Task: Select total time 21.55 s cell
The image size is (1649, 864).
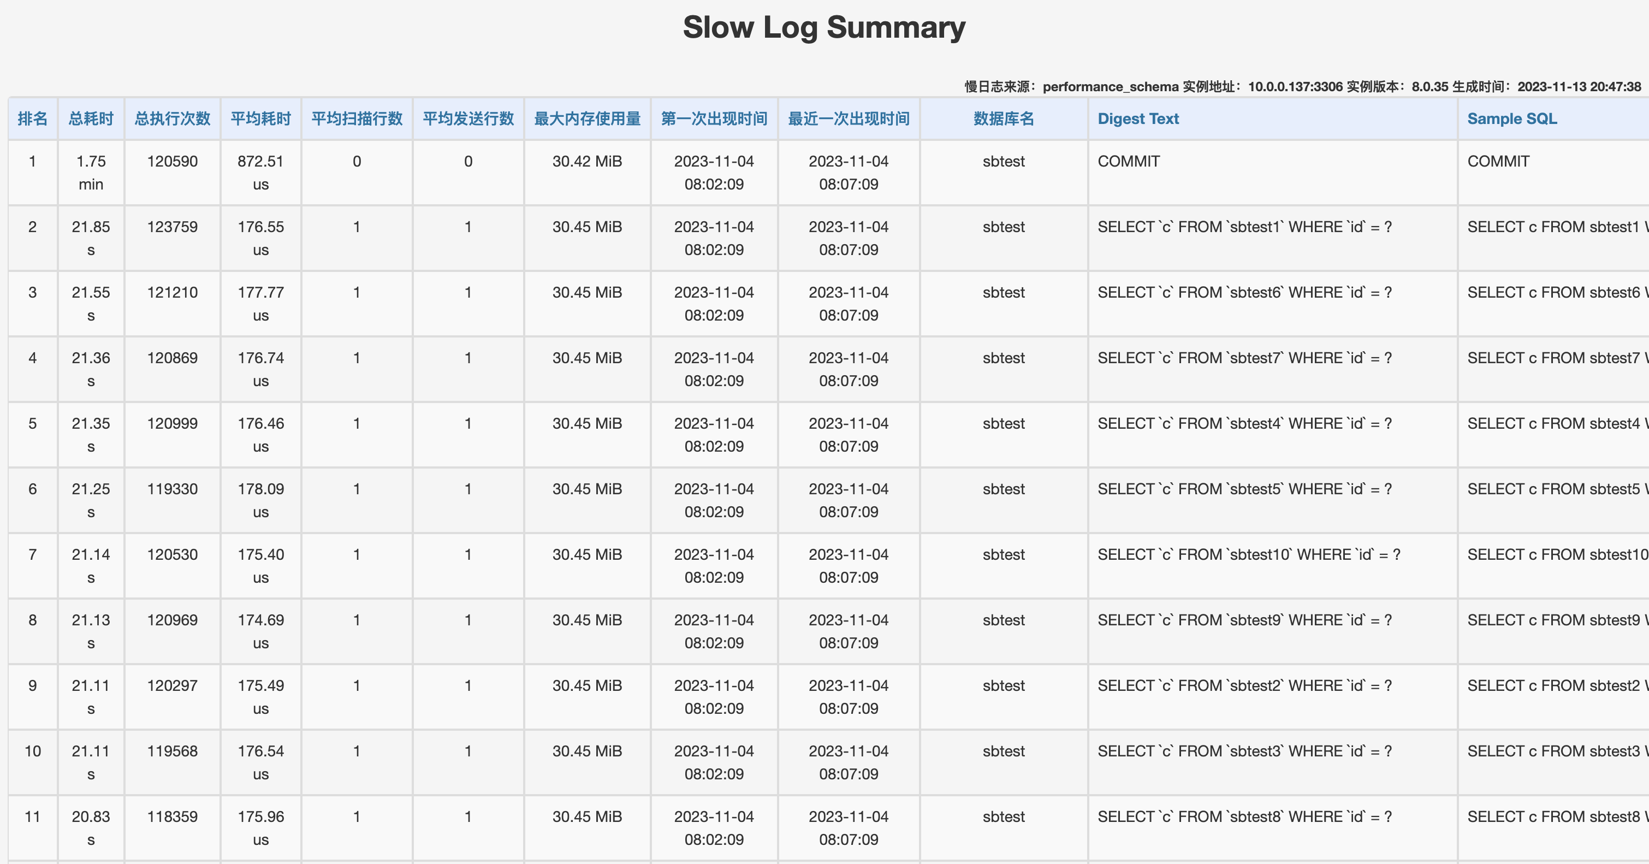Action: coord(91,304)
